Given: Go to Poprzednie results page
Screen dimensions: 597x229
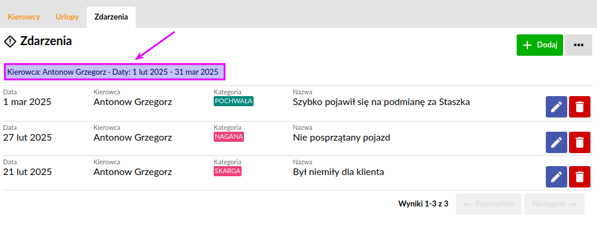Looking at the screenshot, I should 489,204.
